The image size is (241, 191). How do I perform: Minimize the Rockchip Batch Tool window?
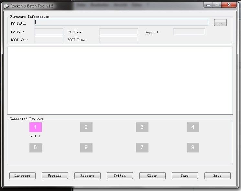[x=208, y=5]
